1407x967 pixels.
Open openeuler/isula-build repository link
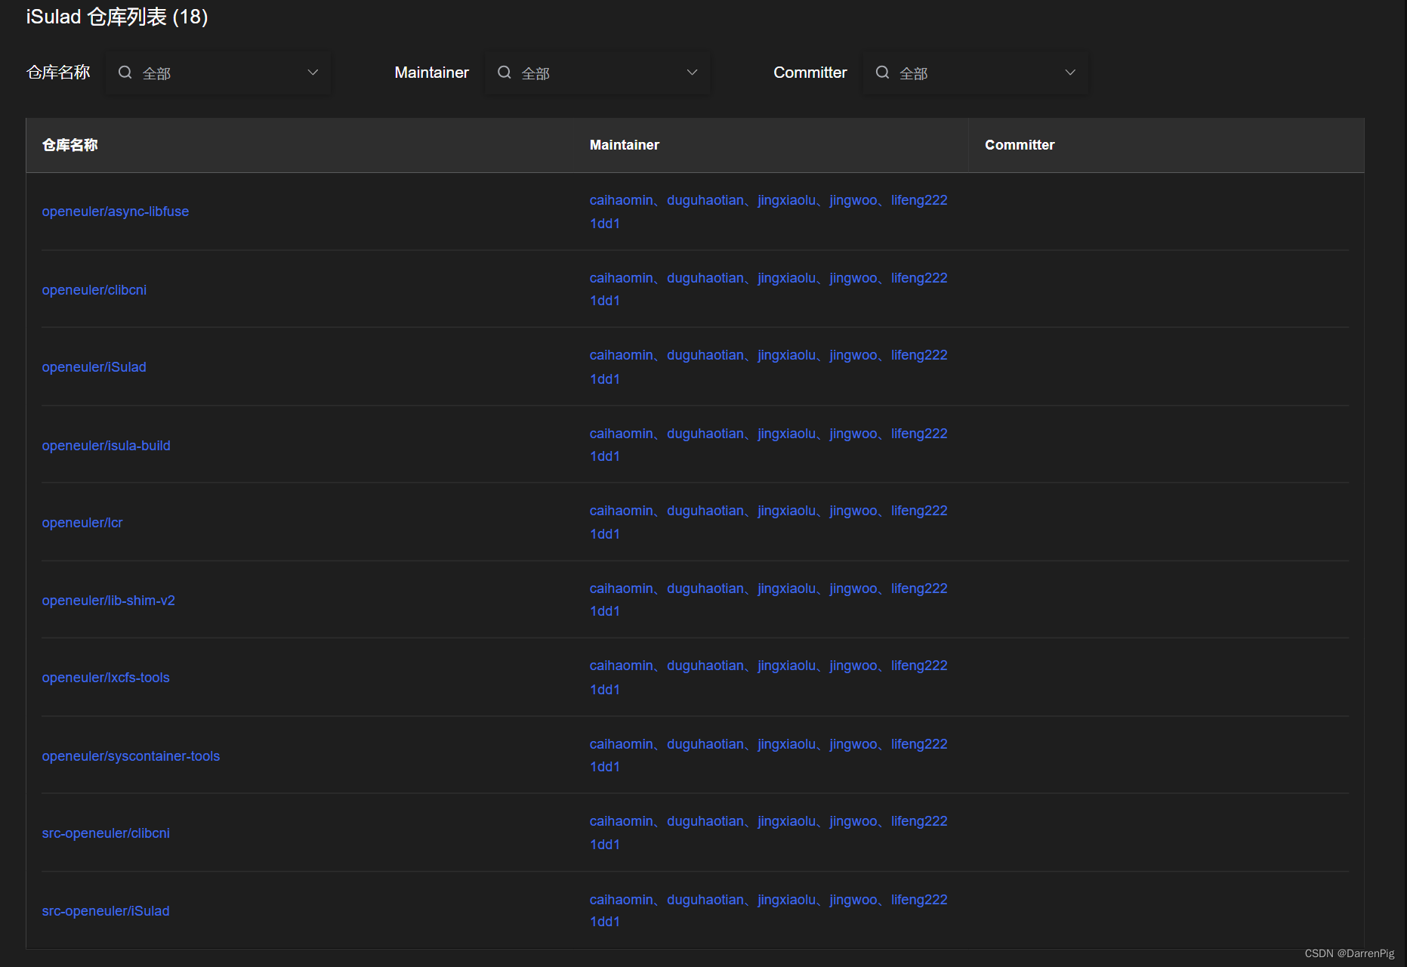pyautogui.click(x=106, y=446)
